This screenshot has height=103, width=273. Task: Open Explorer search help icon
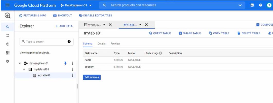tap(69, 42)
